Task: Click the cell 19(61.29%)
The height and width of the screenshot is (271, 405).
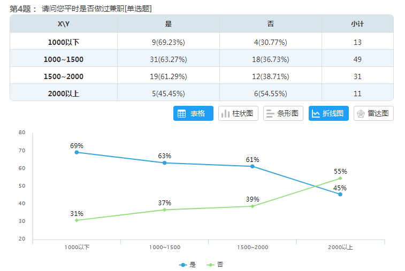Action: tap(169, 76)
